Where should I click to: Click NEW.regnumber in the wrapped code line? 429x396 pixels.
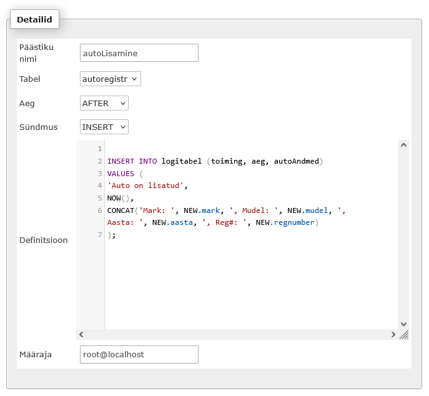coord(285,222)
